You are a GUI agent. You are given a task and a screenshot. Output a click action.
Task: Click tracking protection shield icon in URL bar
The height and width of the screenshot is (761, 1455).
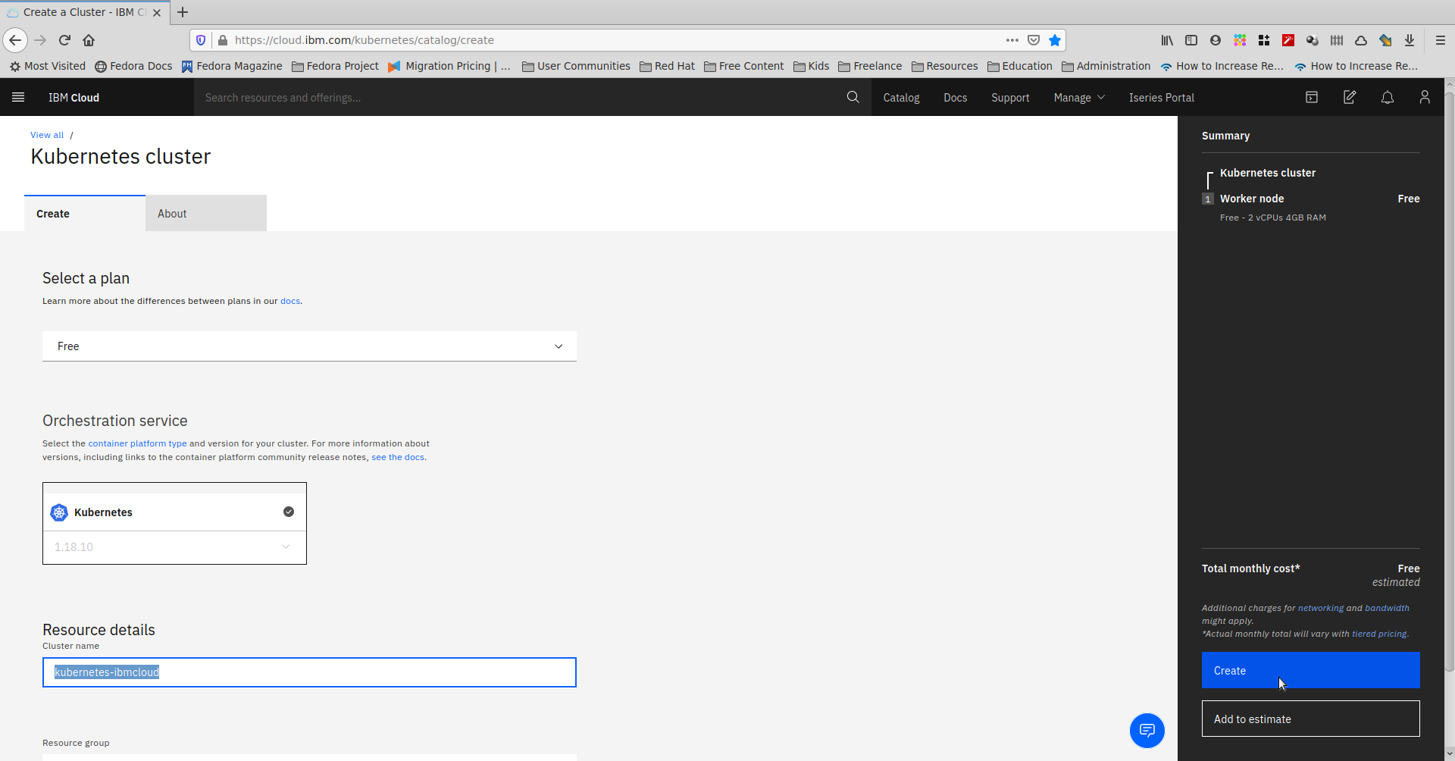coord(201,40)
